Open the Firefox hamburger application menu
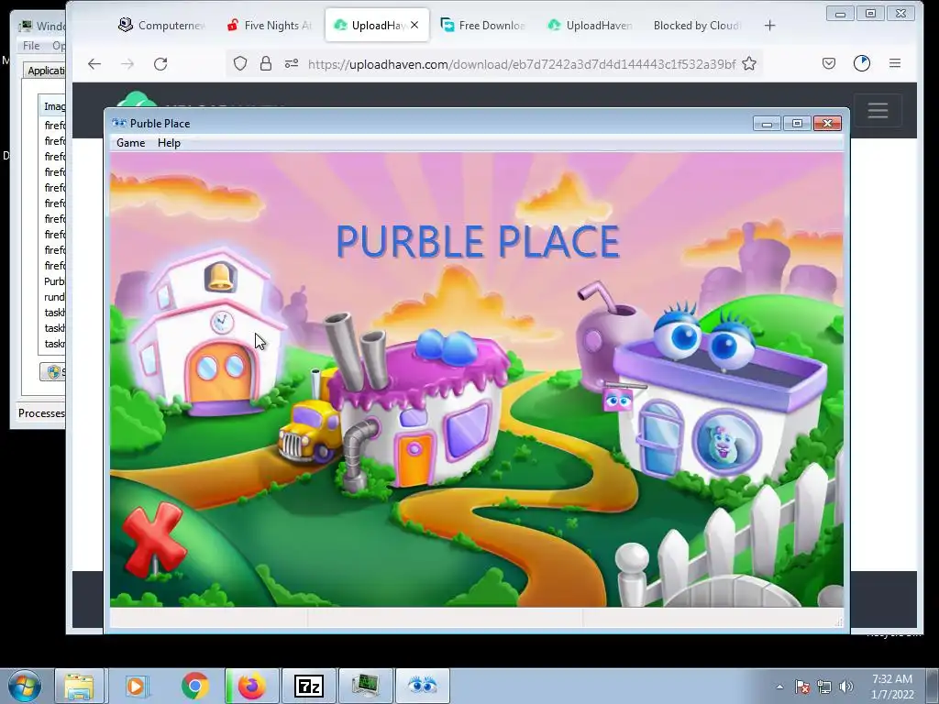This screenshot has width=939, height=704. [x=895, y=63]
